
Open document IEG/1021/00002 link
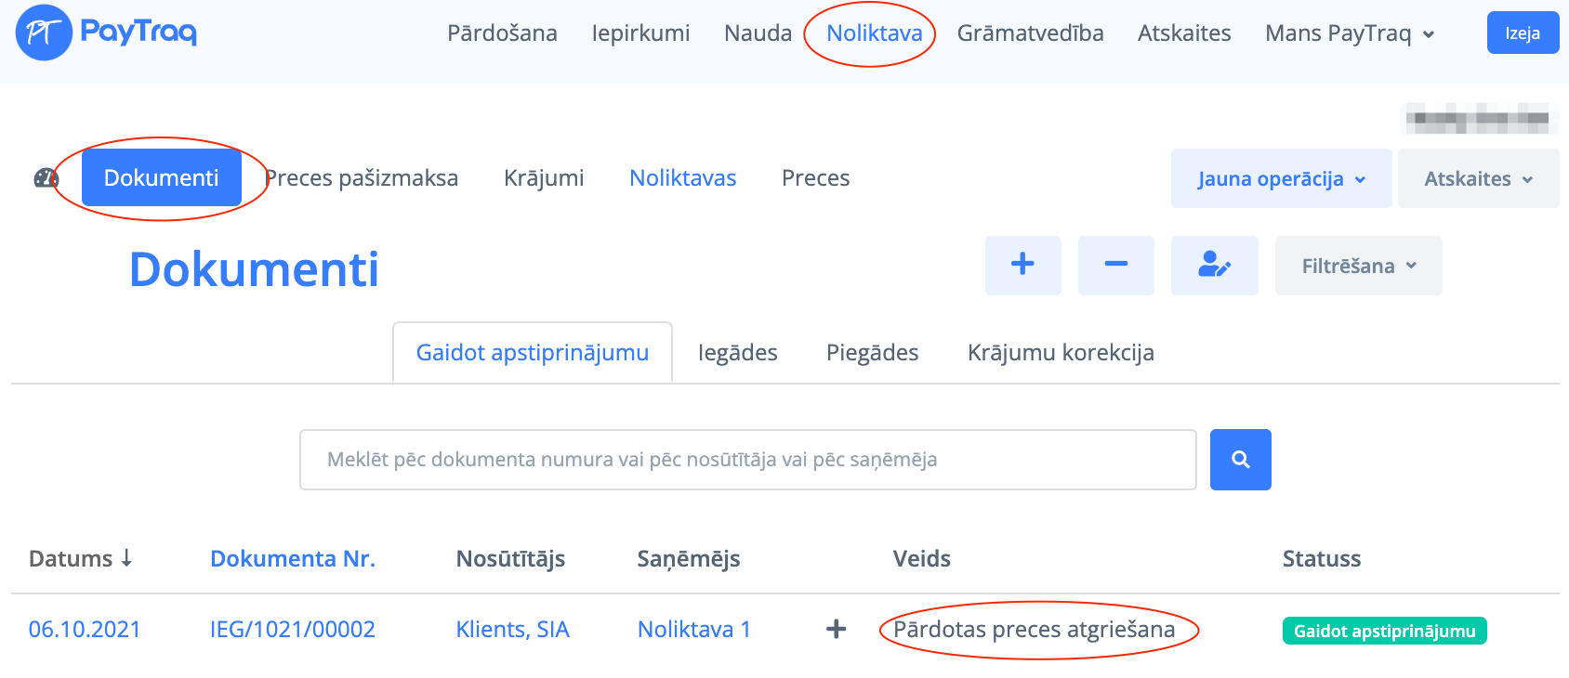point(293,630)
